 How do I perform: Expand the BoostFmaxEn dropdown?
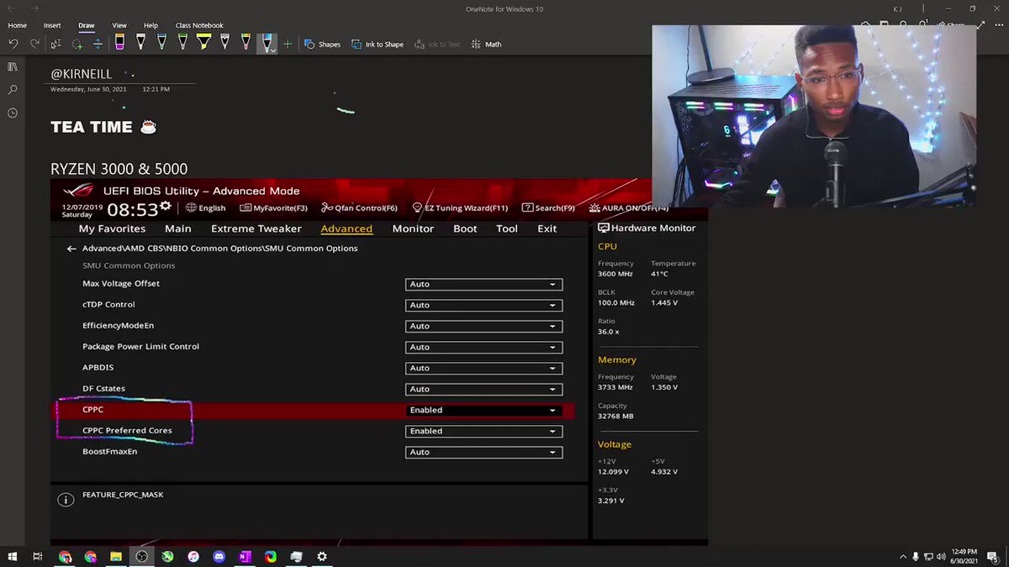[483, 452]
